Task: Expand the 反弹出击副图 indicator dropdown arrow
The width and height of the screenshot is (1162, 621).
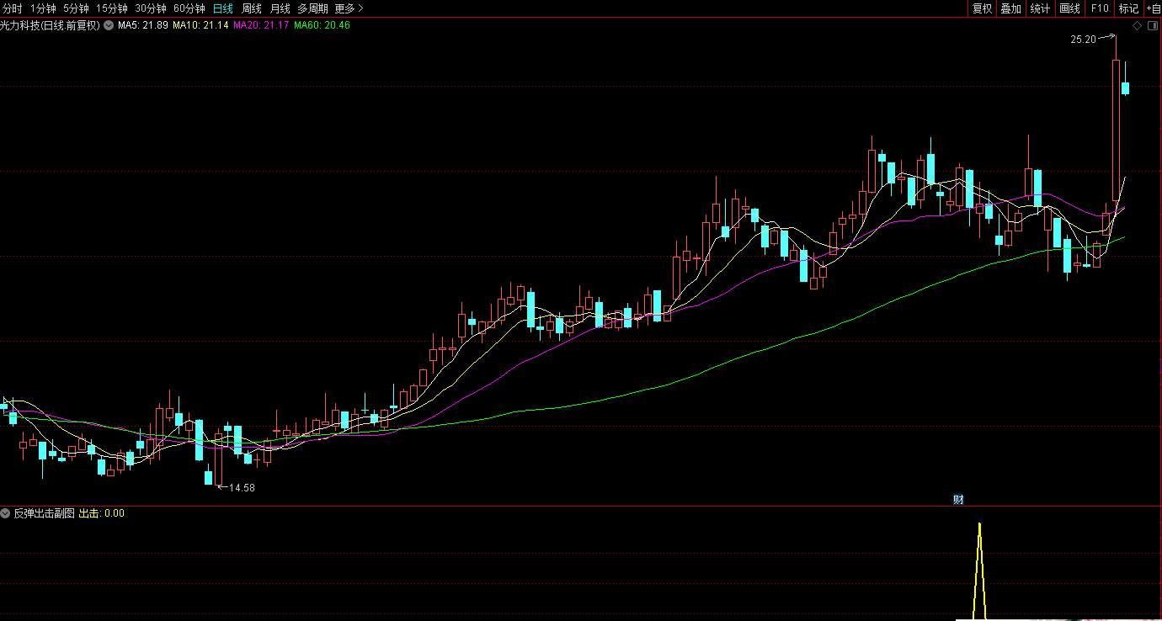Action: coord(6,512)
